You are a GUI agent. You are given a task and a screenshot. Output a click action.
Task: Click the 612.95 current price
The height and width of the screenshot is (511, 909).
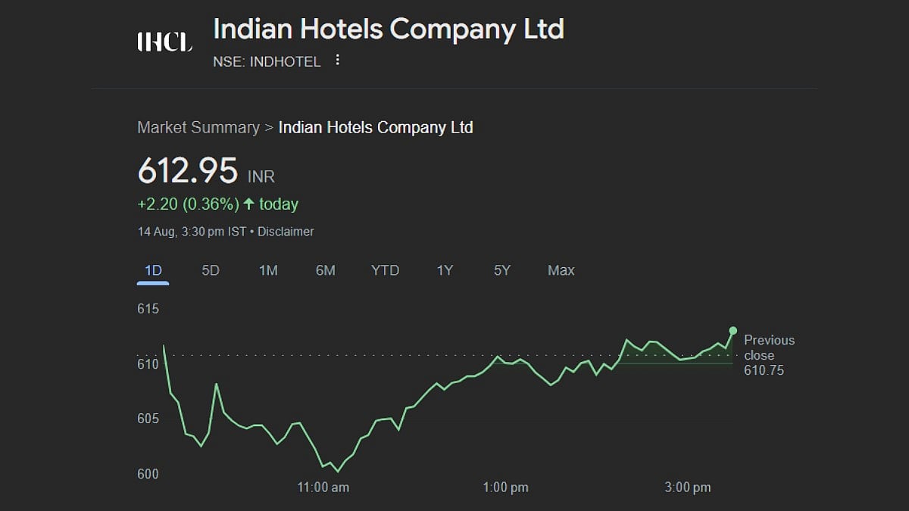pos(188,171)
